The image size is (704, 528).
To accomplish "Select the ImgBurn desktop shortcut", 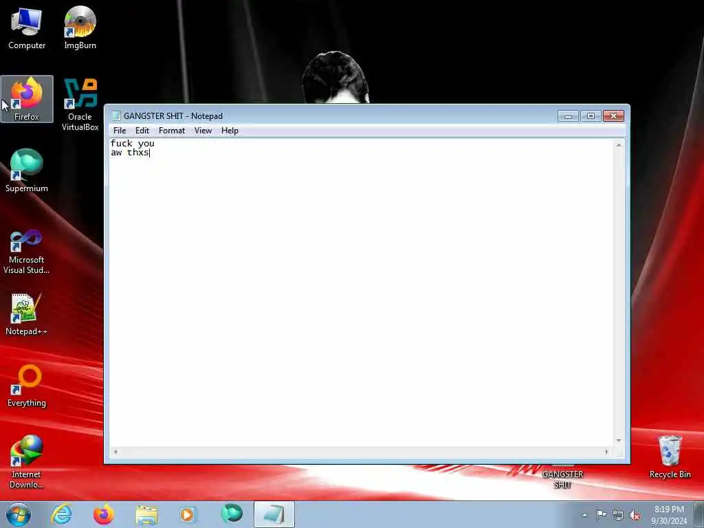I will 80,28.
